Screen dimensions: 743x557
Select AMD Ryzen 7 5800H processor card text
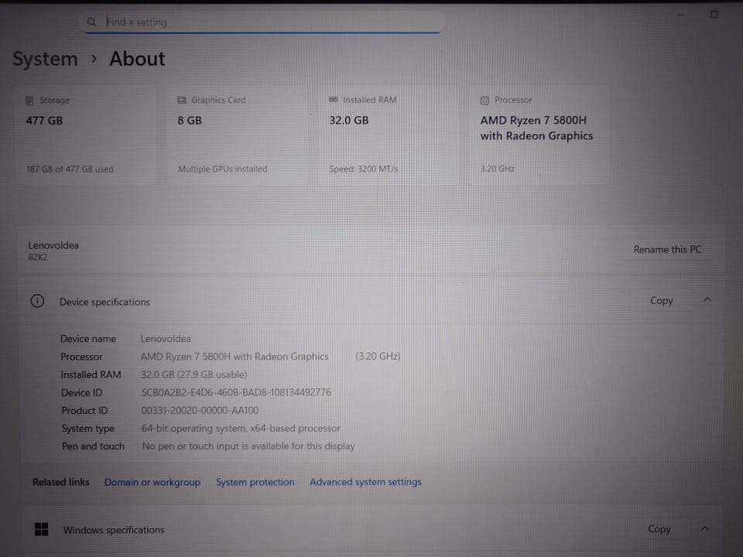pos(536,128)
